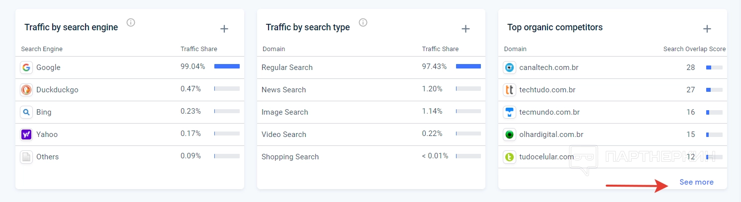Click the Bing magnifier icon
This screenshot has height=202, width=741.
(x=26, y=112)
